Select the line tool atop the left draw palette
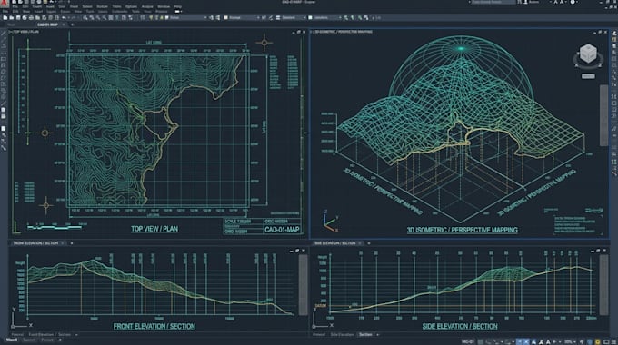The height and width of the screenshot is (345, 618). tap(4, 34)
